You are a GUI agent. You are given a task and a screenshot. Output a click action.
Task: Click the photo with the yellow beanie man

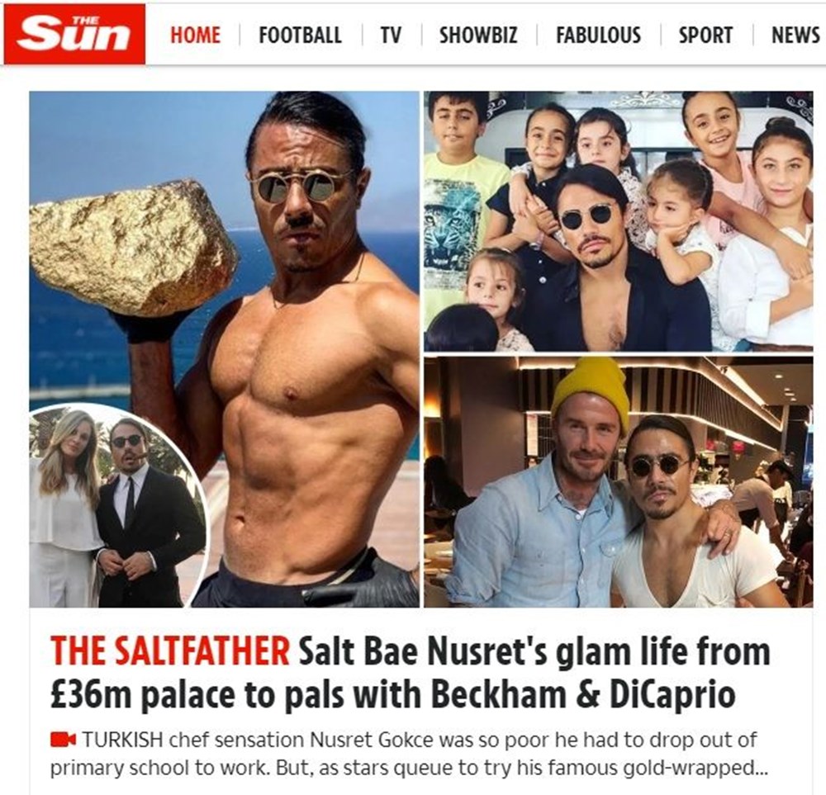tap(619, 482)
